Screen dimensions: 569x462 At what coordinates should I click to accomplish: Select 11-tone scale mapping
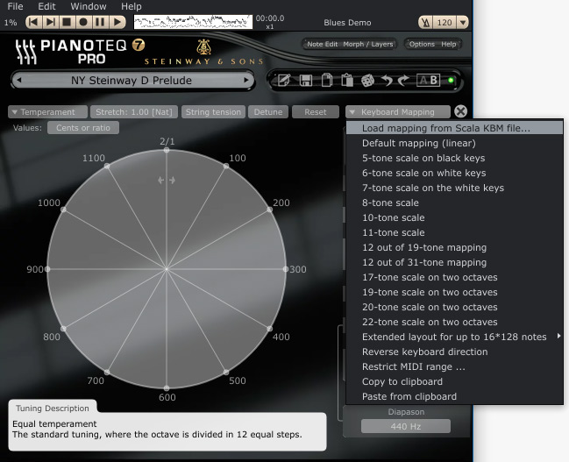[x=455, y=232]
